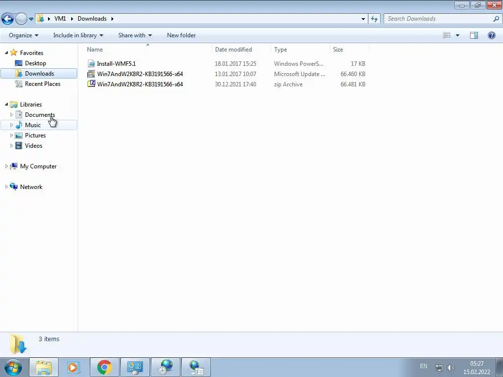
Task: Open the Organize menu
Action: (24, 35)
